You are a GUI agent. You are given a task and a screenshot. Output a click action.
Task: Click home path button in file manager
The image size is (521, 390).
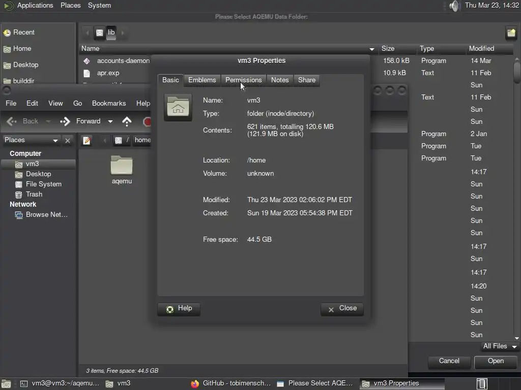pos(142,140)
